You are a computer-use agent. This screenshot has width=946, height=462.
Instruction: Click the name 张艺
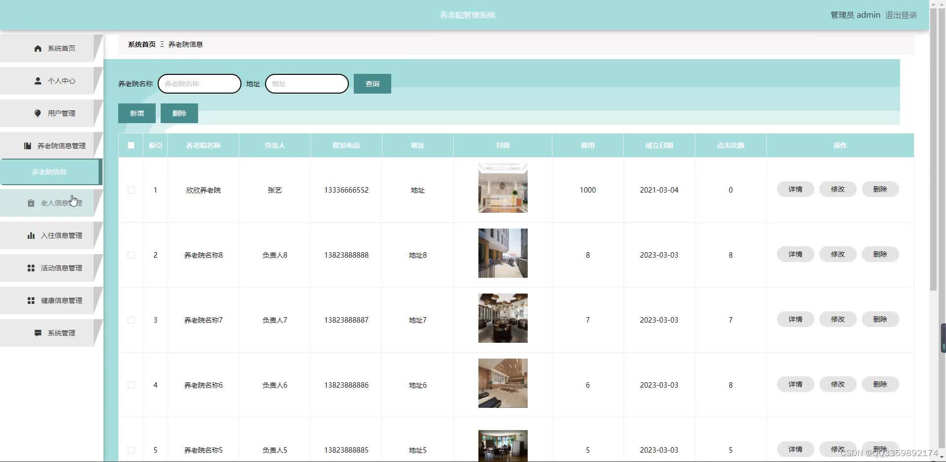pyautogui.click(x=275, y=190)
